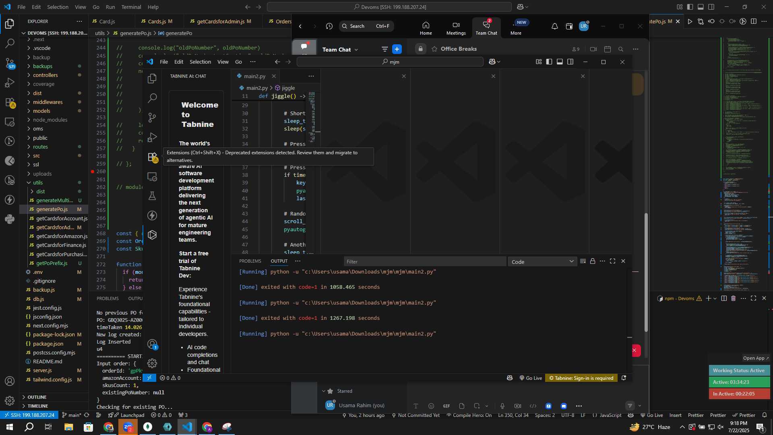Open Extensions view in outer VS Code window

coord(10,102)
